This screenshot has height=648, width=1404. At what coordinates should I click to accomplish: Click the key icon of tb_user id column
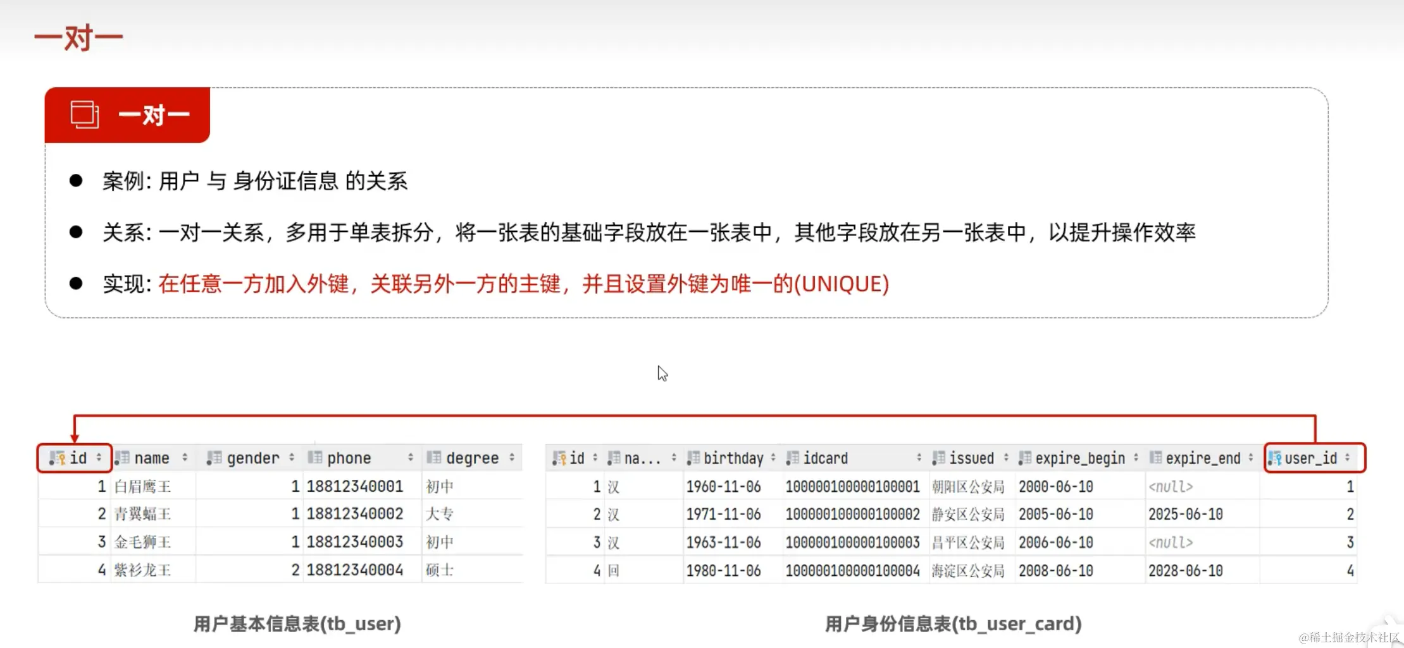click(x=58, y=458)
